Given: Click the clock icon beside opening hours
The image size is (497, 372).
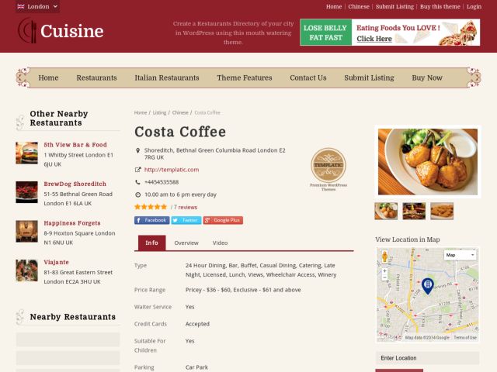Looking at the screenshot, I should 137,195.
